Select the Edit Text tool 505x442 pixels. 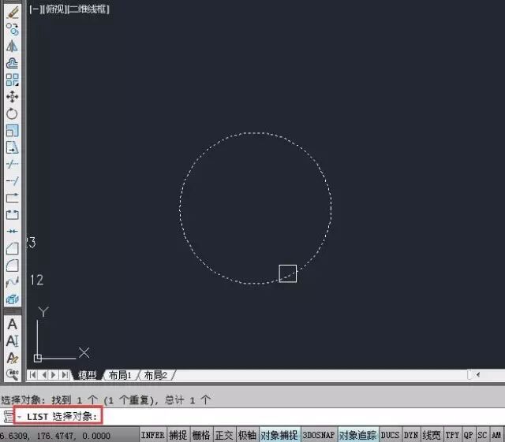coord(13,358)
